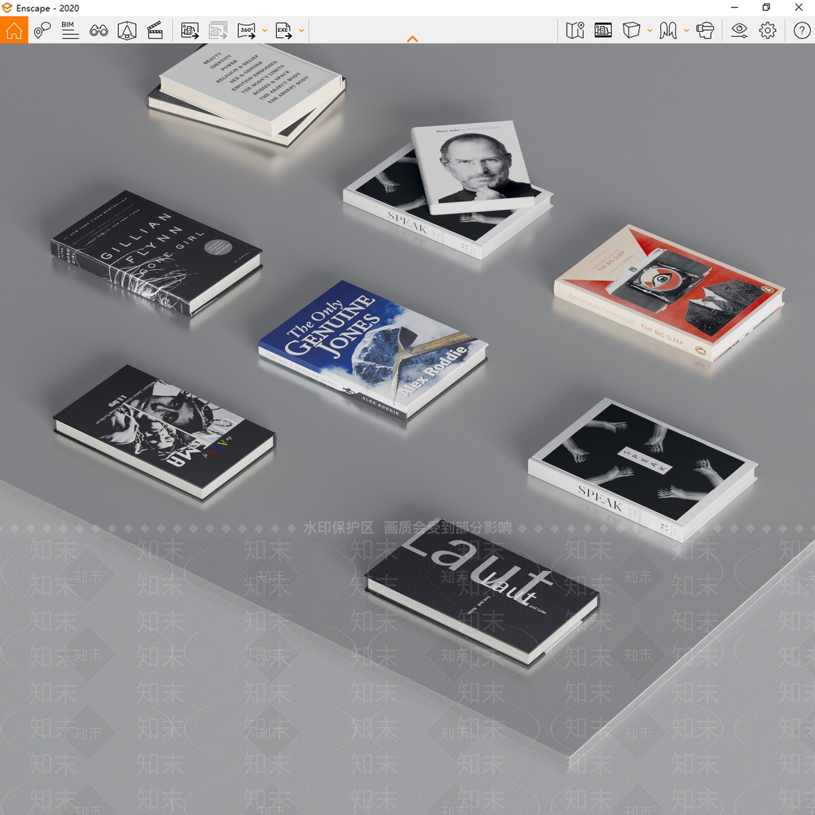
Task: Click the binoculars view icon
Action: [98, 31]
